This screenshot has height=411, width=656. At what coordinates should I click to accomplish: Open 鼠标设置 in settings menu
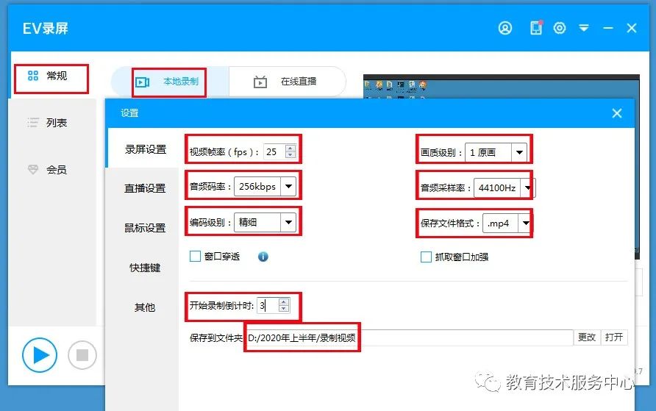[x=145, y=228]
